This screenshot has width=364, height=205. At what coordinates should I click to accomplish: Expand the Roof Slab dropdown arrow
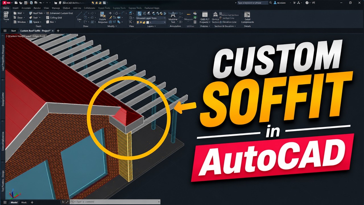(x=44, y=13)
